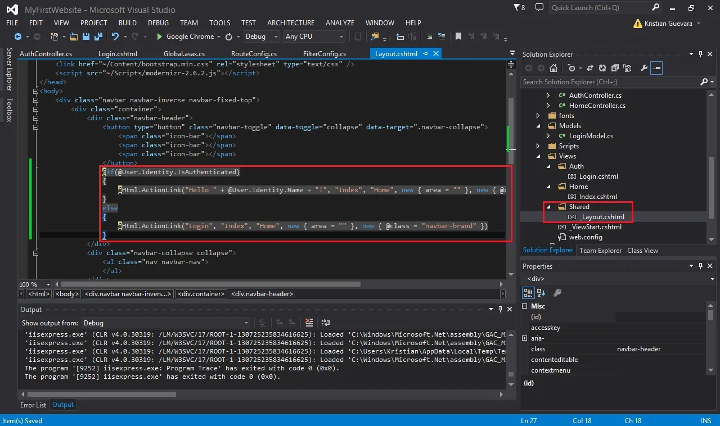Start debugging with Google Chrome button

(x=186, y=37)
